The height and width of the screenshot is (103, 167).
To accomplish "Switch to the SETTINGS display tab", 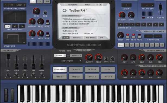I will pyautogui.click(x=77, y=38).
